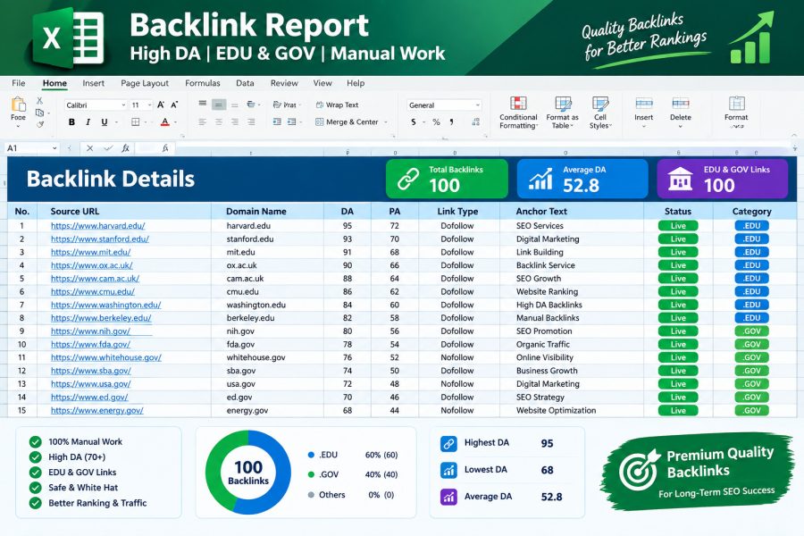Click the Insert Function fx icon
Image resolution: width=804 pixels, height=536 pixels.
pos(125,148)
